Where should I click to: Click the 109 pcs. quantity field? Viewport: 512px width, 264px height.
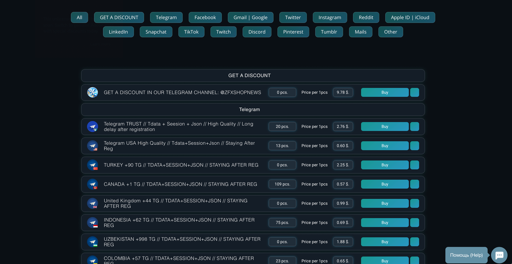click(x=282, y=184)
